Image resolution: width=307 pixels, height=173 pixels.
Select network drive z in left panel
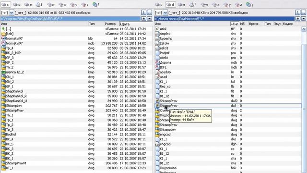85,4
